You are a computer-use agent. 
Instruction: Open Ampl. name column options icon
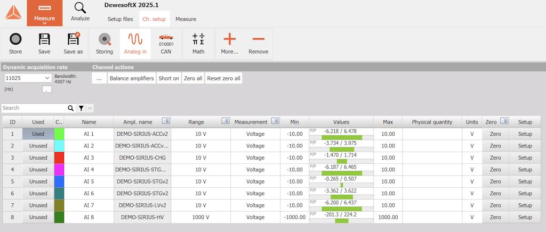click(x=166, y=121)
